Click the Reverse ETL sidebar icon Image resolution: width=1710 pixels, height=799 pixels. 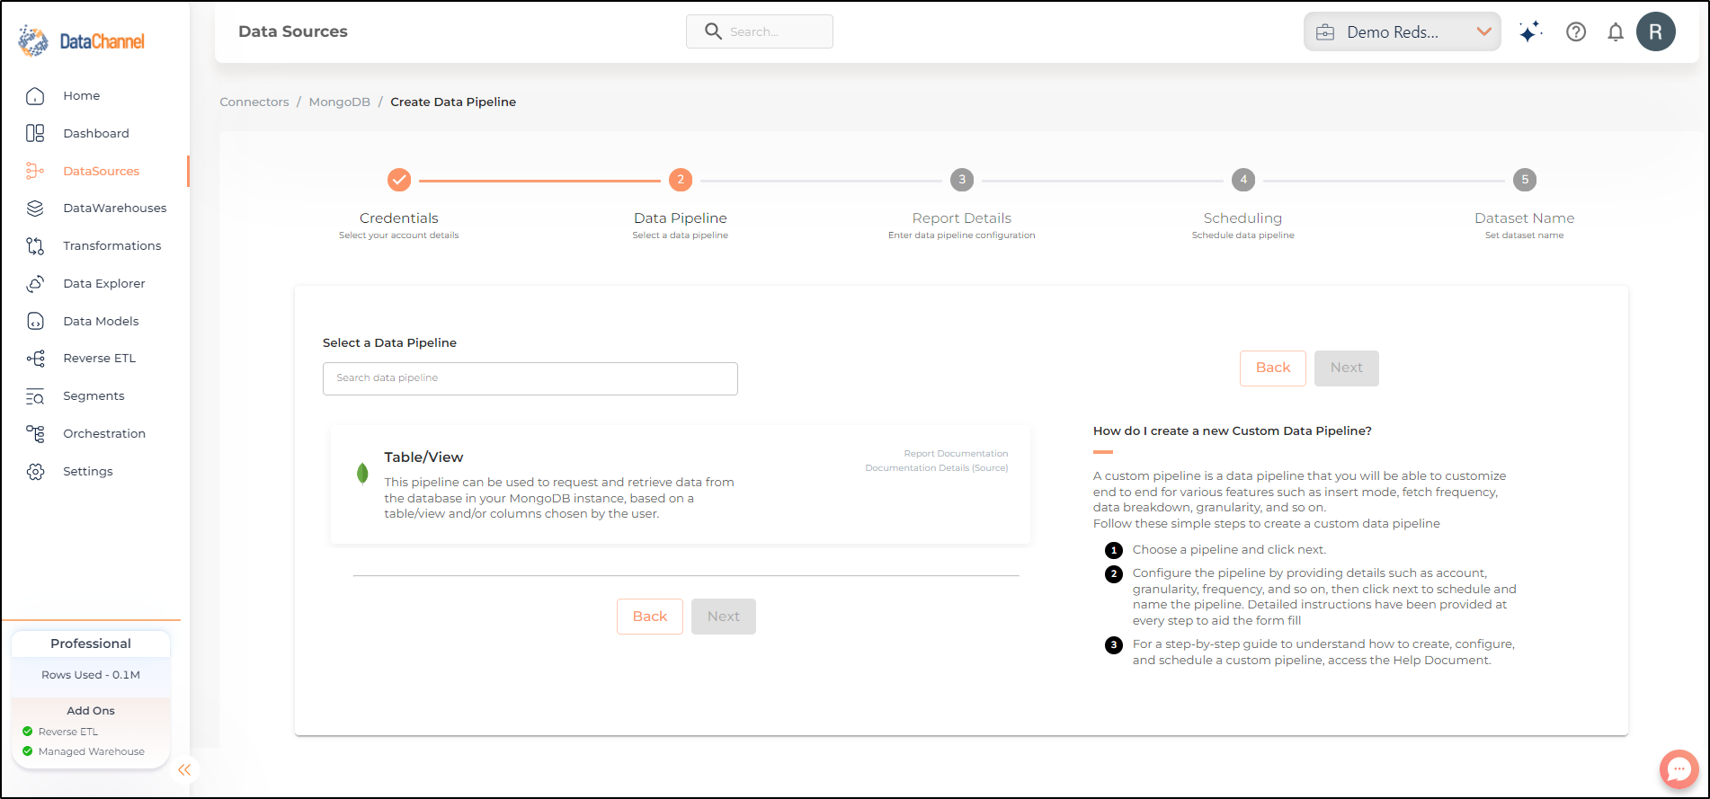35,359
